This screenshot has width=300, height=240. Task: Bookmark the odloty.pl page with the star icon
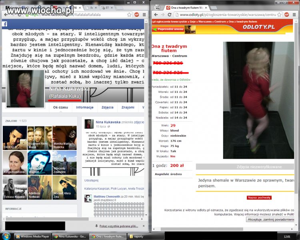(279, 14)
